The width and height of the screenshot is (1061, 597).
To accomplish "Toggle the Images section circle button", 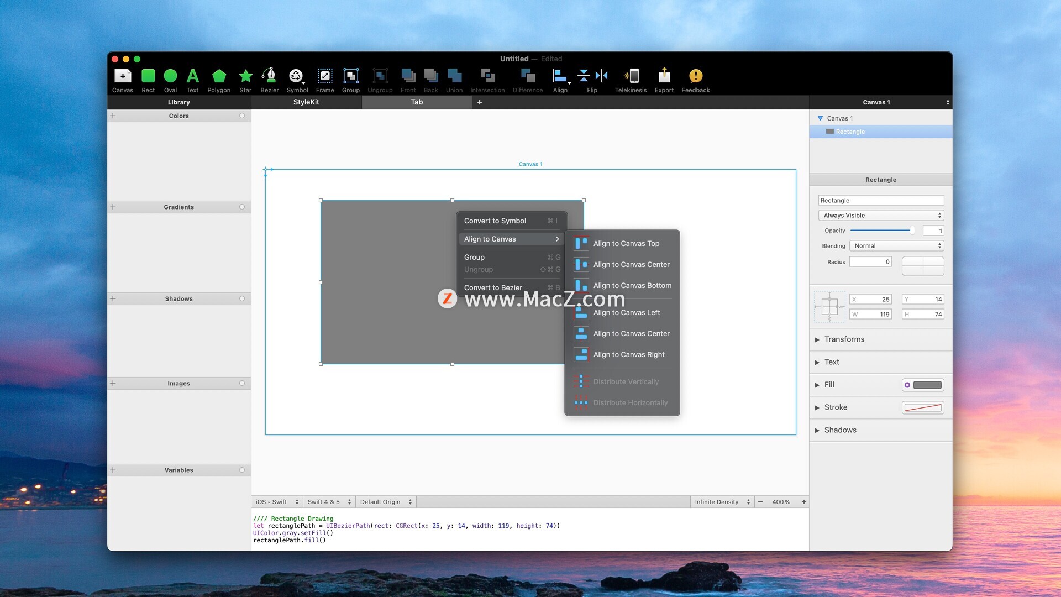I will [x=242, y=383].
